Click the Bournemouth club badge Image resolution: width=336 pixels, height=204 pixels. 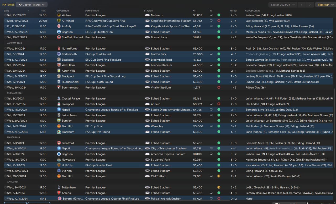pos(59,87)
